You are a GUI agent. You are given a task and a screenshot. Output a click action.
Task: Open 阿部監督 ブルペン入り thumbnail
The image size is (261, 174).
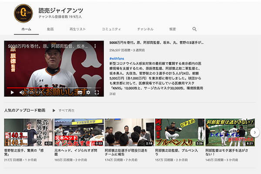coord(180,132)
